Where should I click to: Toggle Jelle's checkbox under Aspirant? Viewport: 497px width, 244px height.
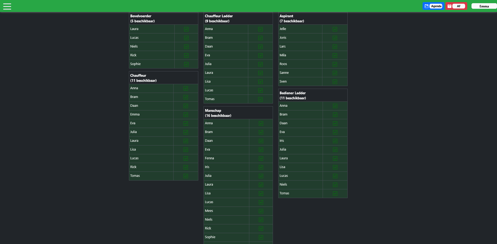tap(335, 29)
